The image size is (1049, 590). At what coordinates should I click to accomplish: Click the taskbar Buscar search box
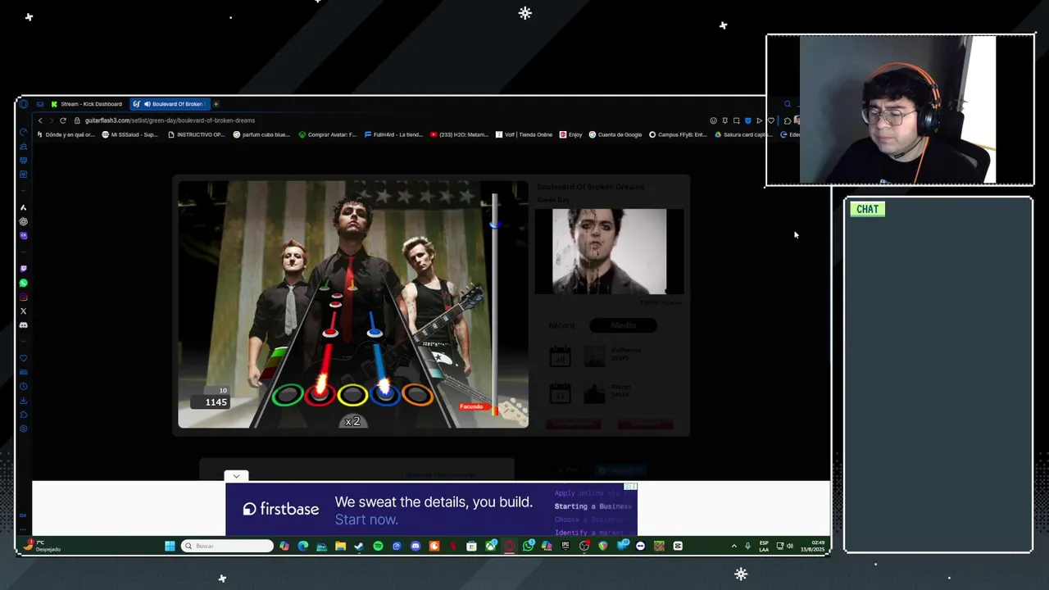click(227, 546)
